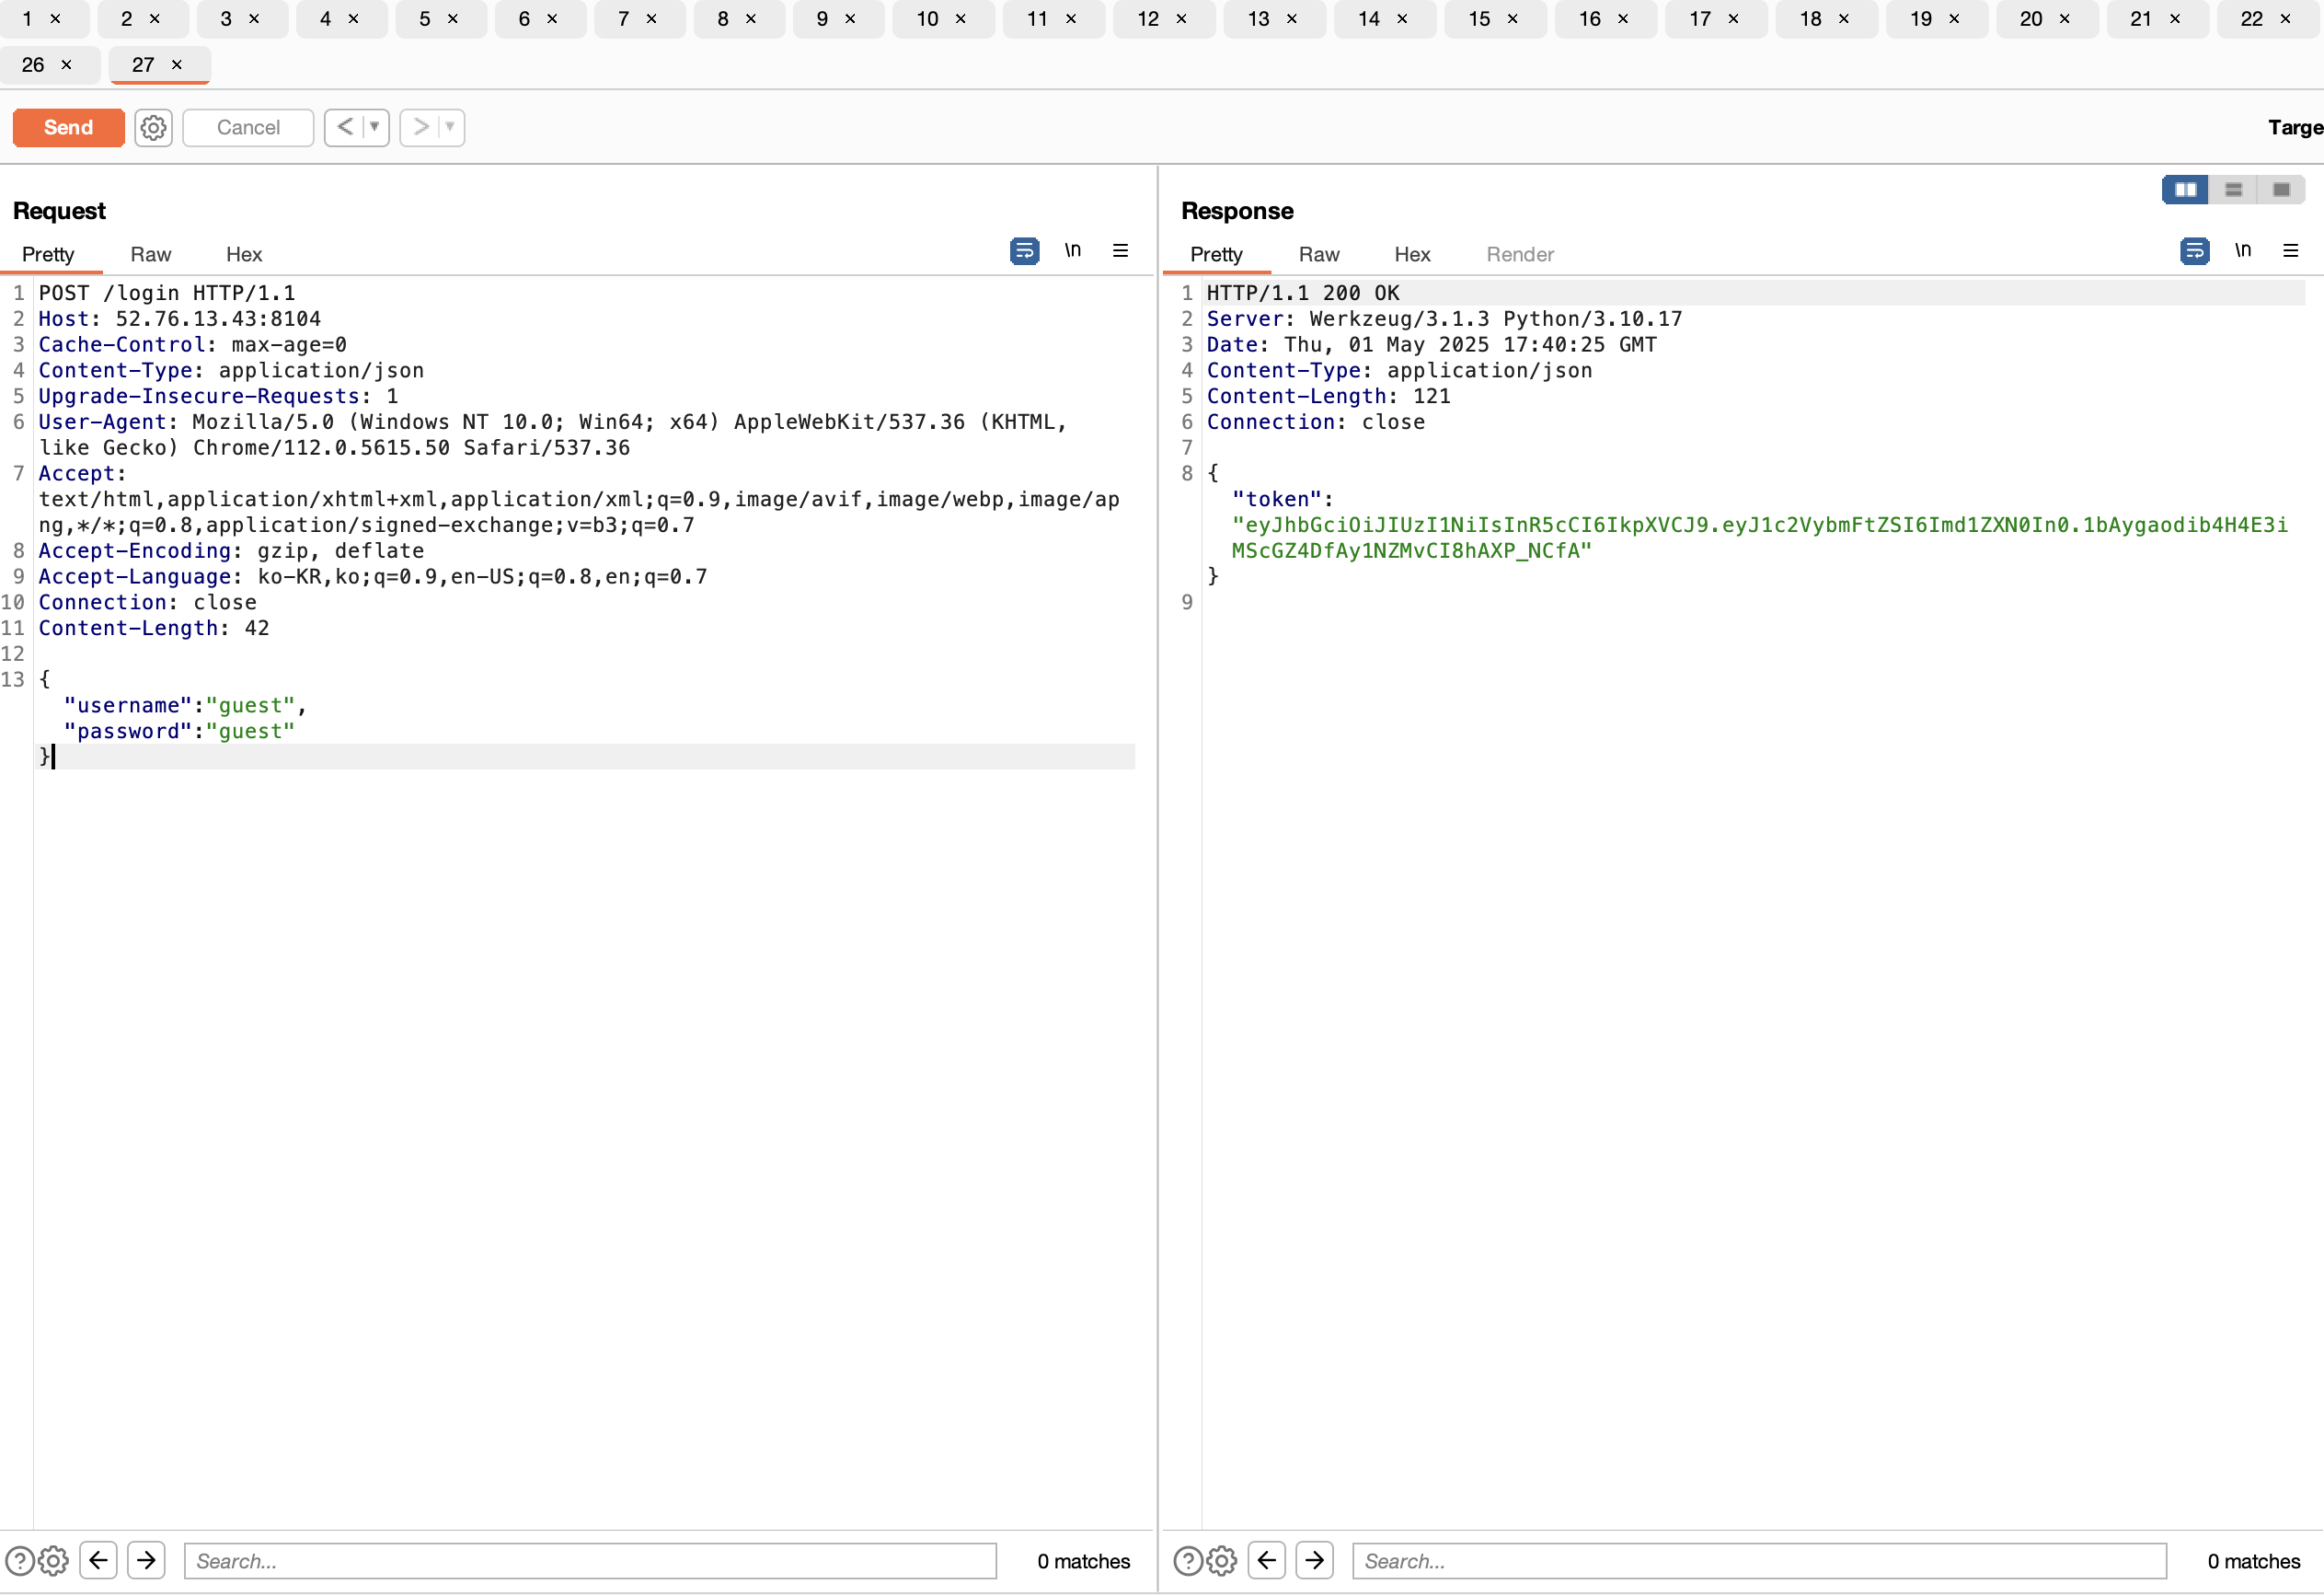Image resolution: width=2324 pixels, height=1596 pixels.
Task: Expand previous request history dropdown arrow
Action: [374, 127]
